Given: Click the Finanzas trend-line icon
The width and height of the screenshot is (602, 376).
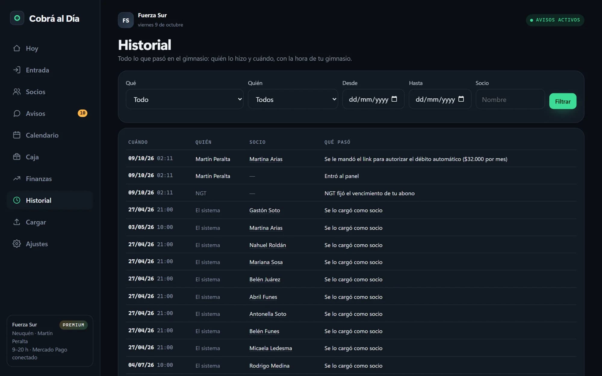Looking at the screenshot, I should 17,178.
